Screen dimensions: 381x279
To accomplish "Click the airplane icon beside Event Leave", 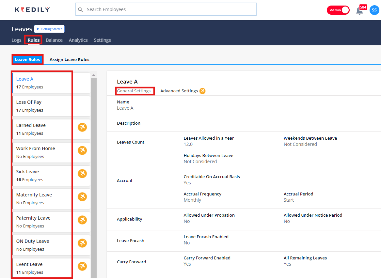I will [x=82, y=266].
